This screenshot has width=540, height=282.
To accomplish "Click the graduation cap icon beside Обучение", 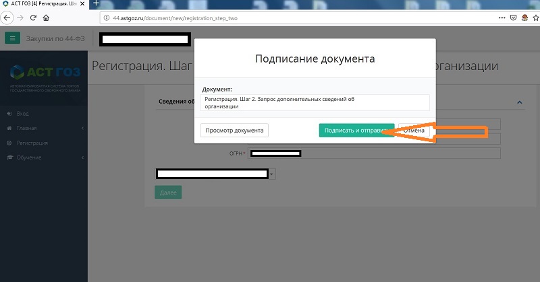I will point(10,157).
